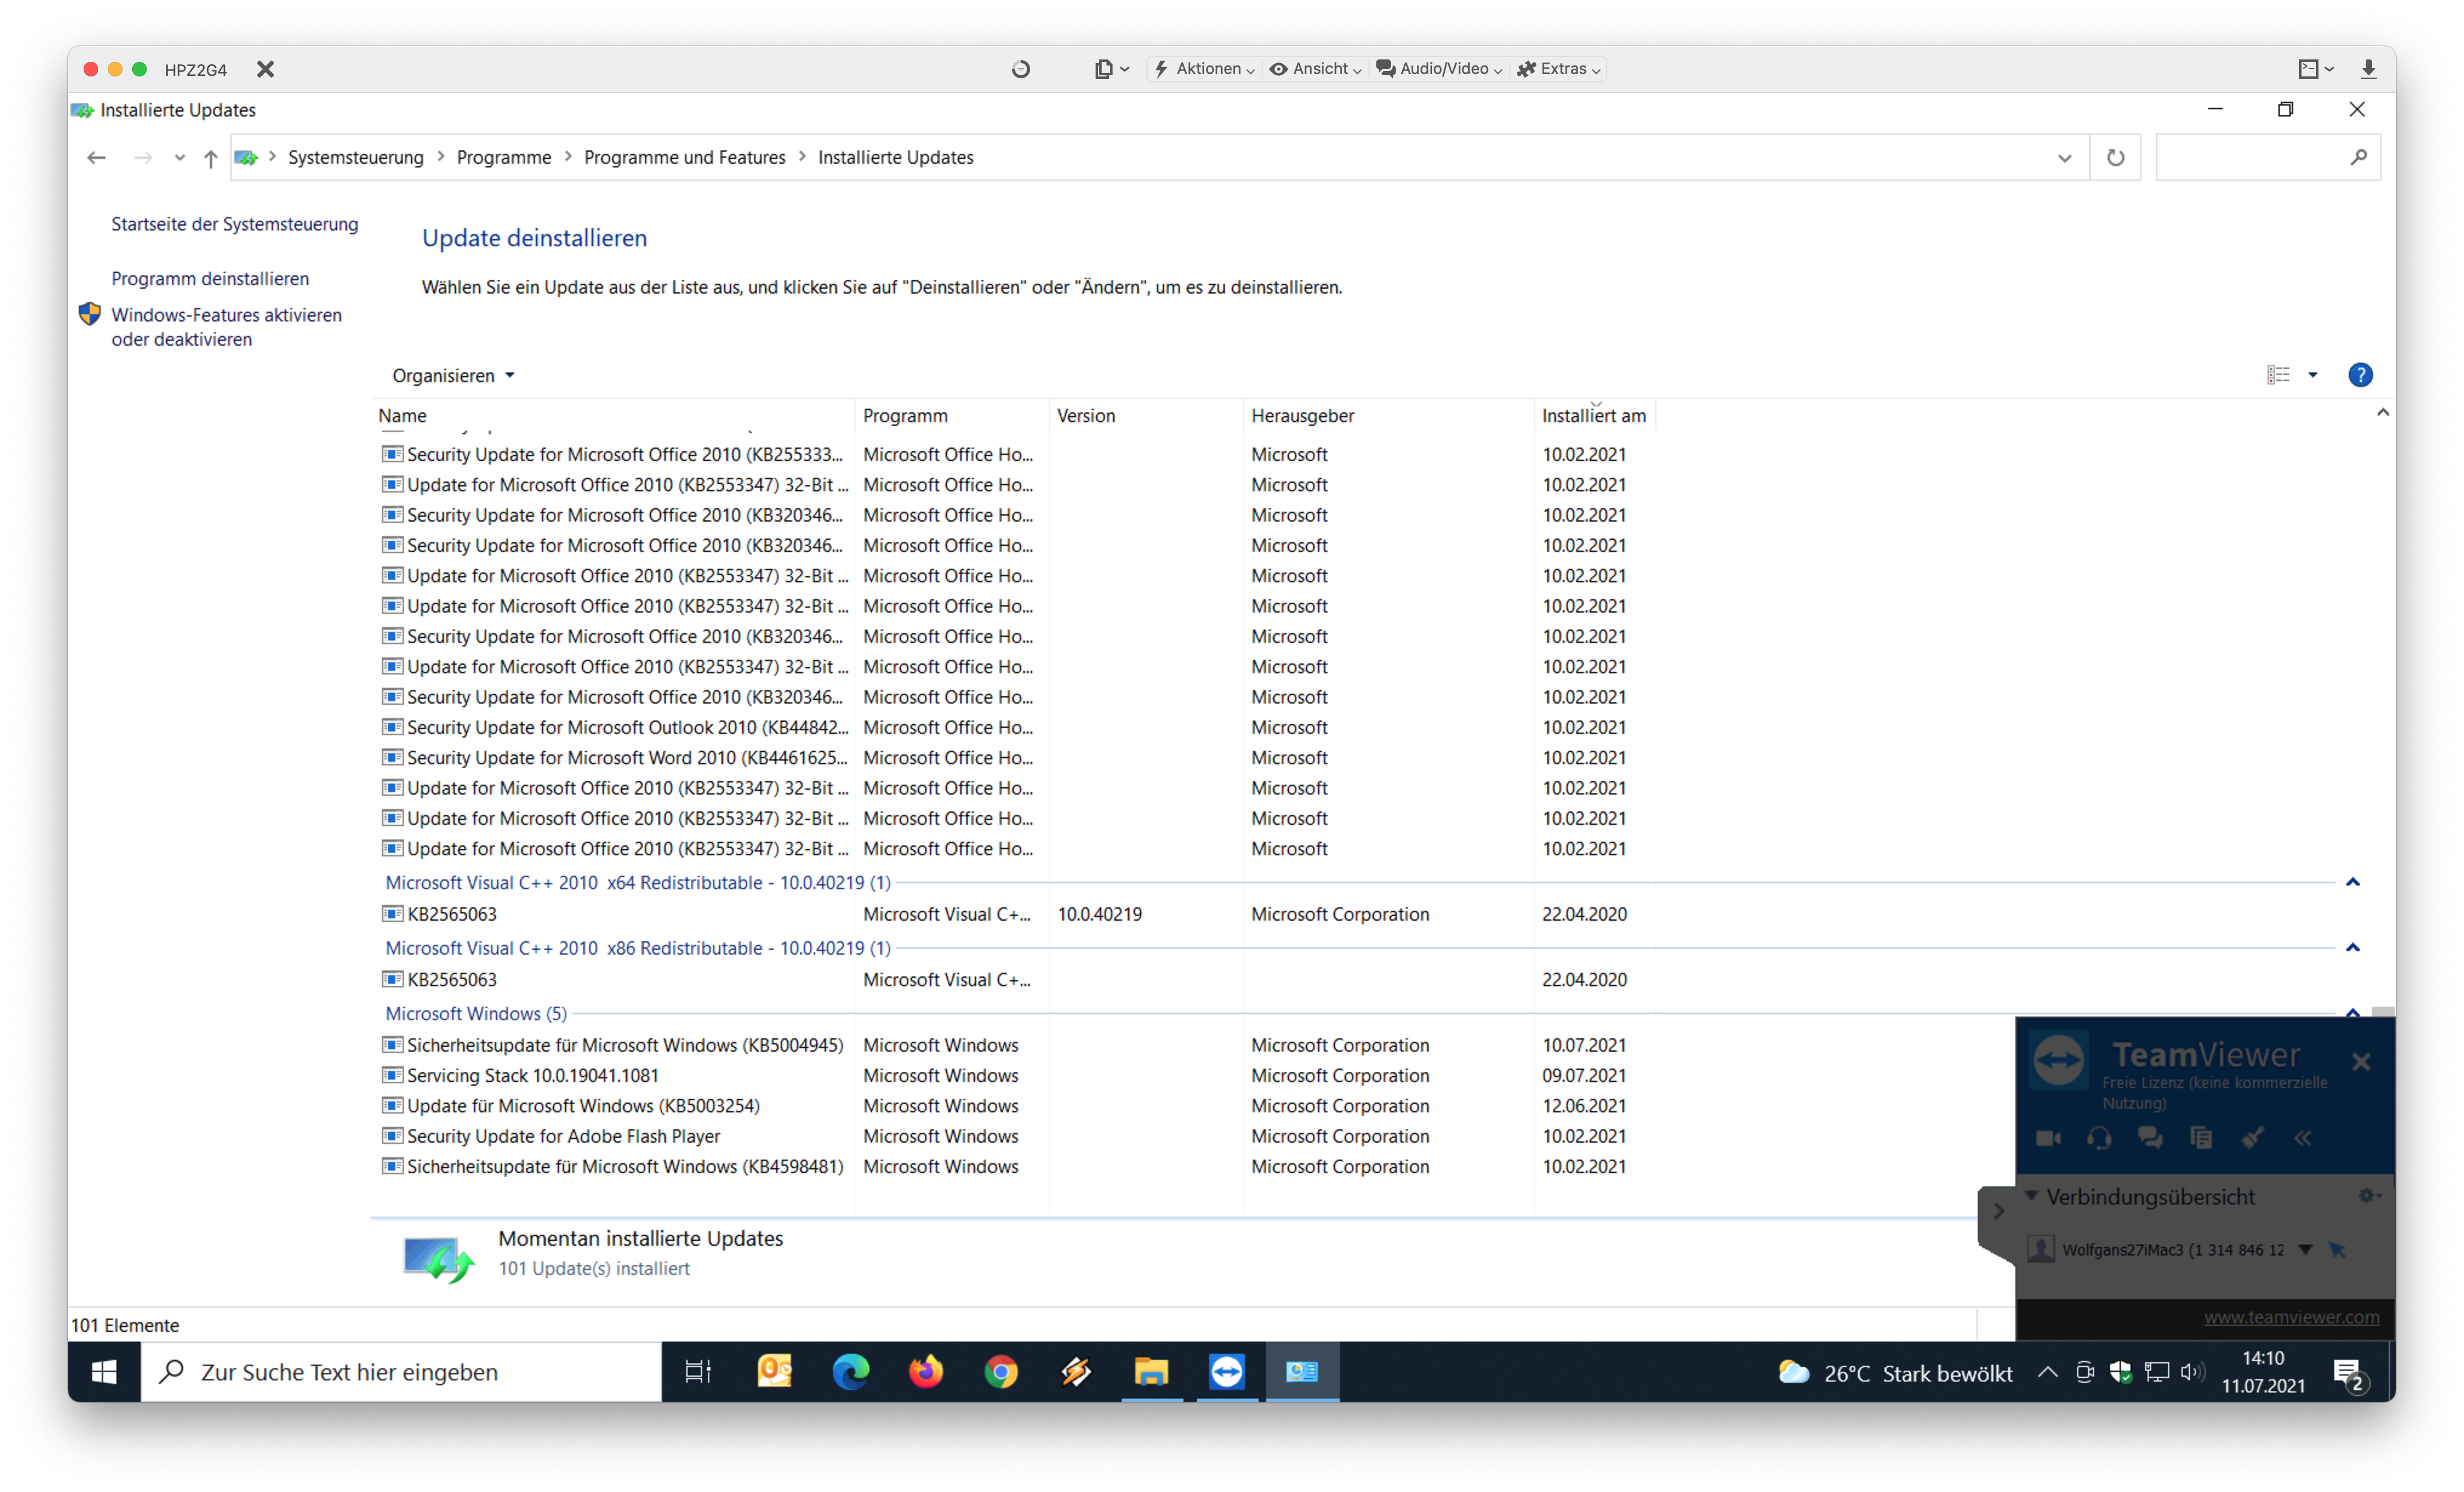
Task: Open the recent locations dropdown arrow
Action: click(x=179, y=157)
